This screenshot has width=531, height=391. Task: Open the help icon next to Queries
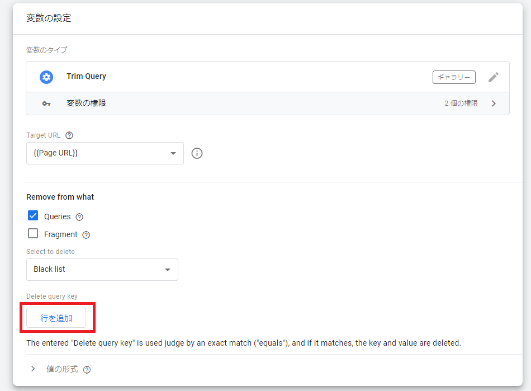coord(79,217)
